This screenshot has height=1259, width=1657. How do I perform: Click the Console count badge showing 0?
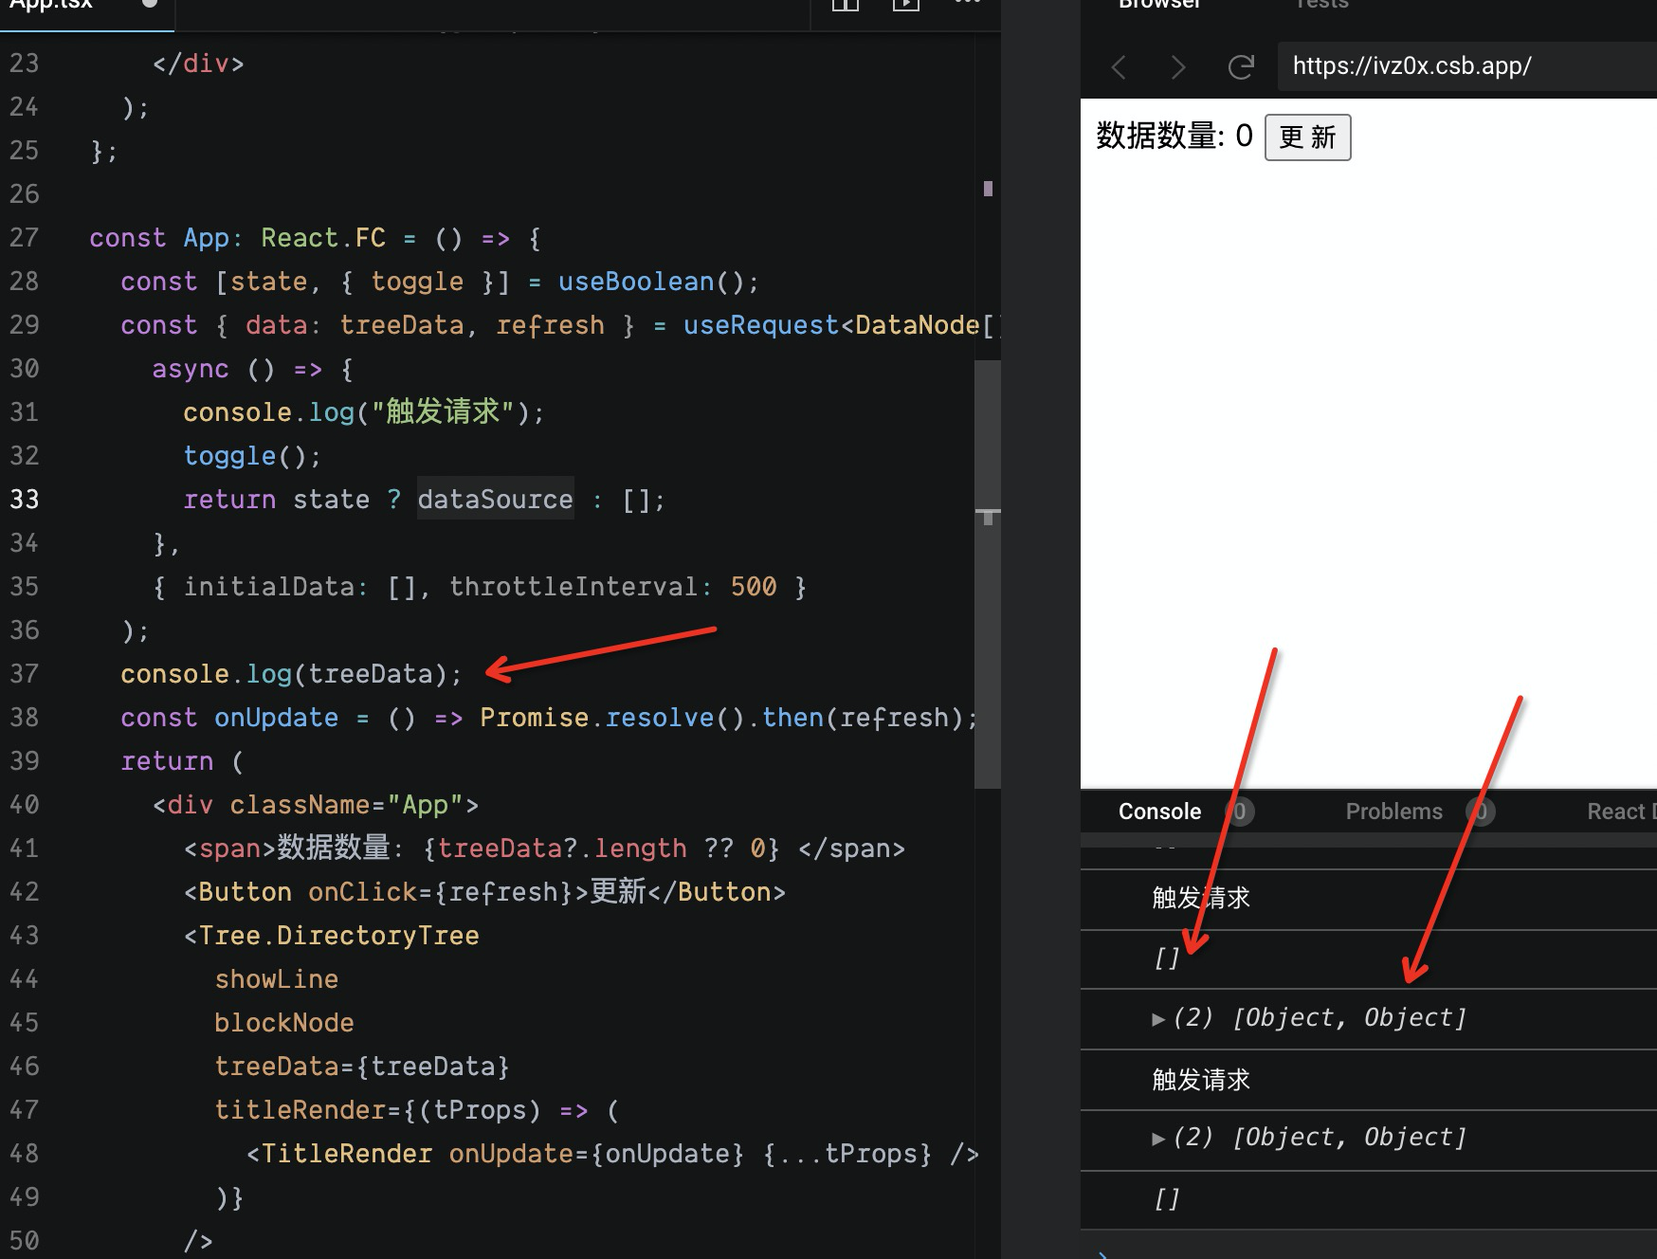coord(1239,812)
